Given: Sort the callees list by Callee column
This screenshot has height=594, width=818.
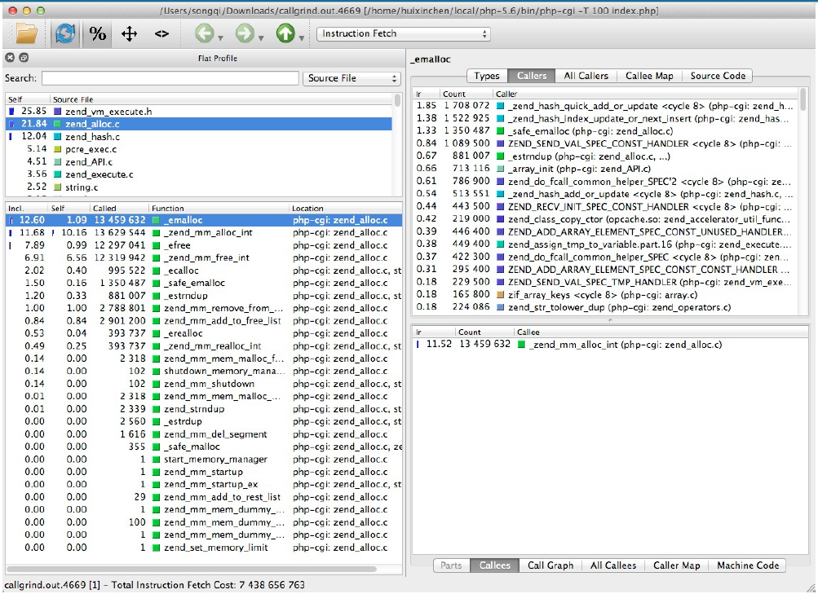Looking at the screenshot, I should click(x=661, y=332).
